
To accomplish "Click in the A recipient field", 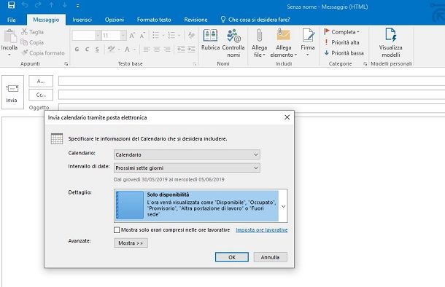I will coord(252,81).
